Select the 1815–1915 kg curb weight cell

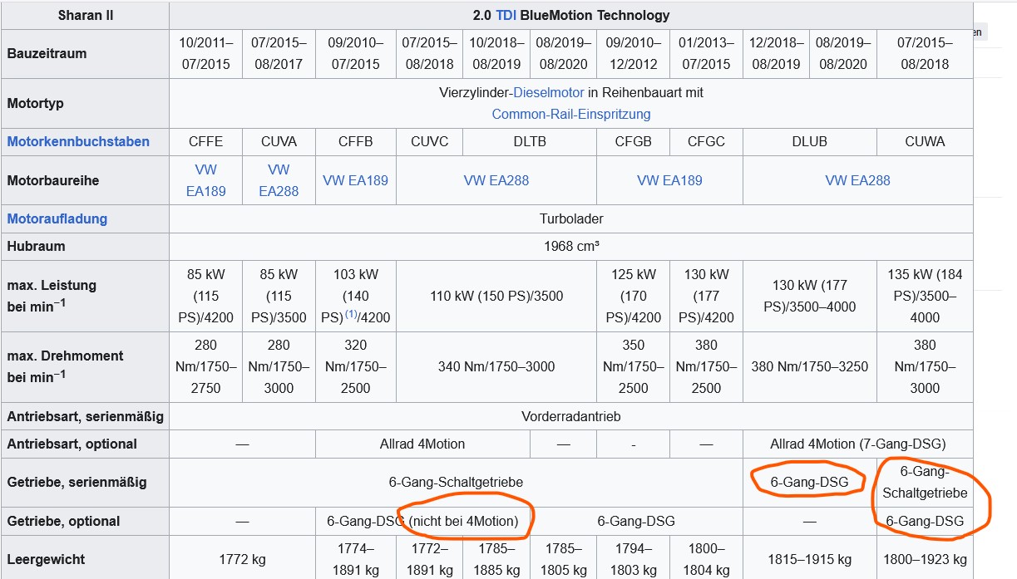(x=810, y=559)
